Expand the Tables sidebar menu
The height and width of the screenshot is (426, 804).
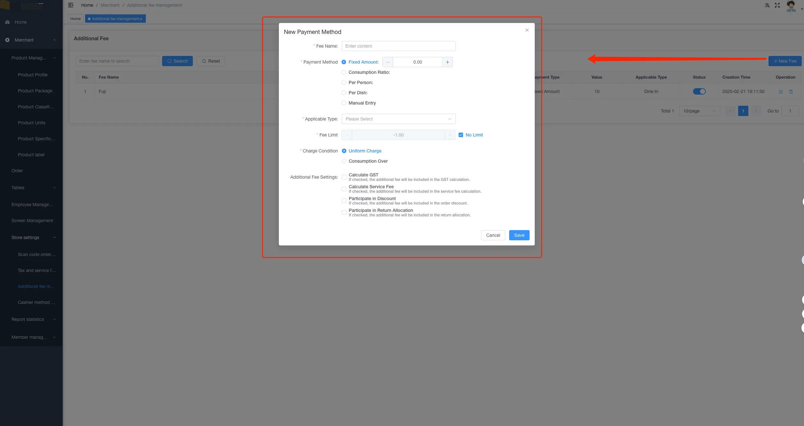click(31, 188)
